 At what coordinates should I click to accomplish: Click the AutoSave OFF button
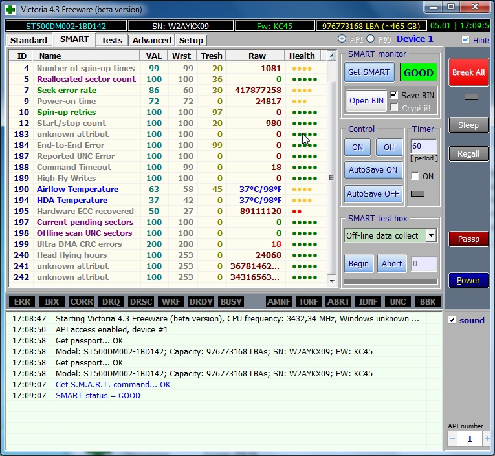point(373,193)
